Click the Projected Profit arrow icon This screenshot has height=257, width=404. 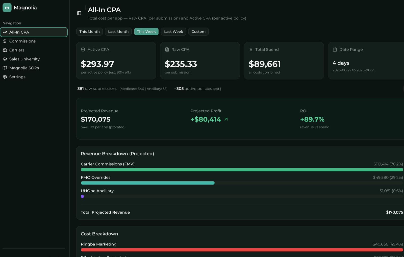tap(226, 119)
